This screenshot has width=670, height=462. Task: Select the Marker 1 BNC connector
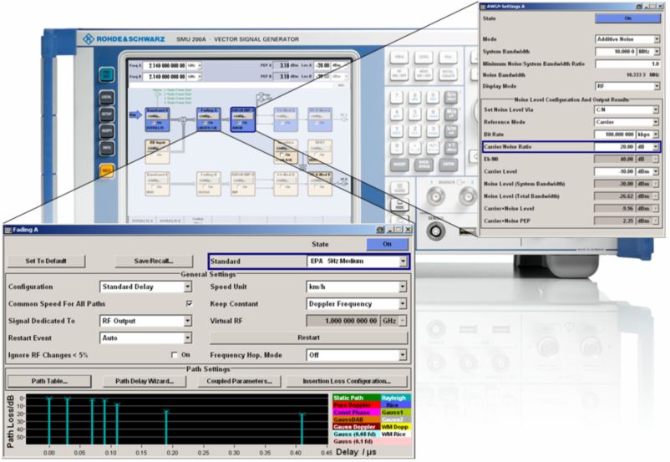point(436,196)
